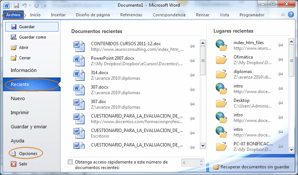Select the Programador tab

[x=252, y=15]
